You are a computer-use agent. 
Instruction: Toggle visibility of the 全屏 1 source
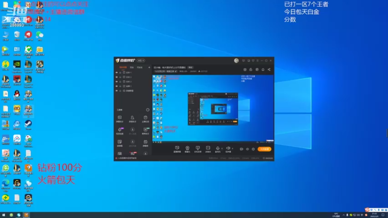click(x=116, y=86)
